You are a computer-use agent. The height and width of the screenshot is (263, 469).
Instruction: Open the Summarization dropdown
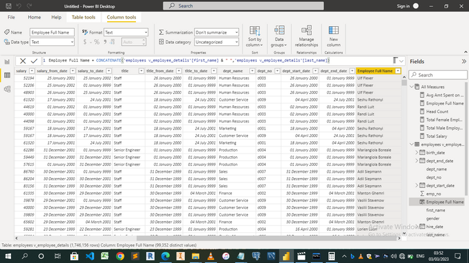pos(216,32)
